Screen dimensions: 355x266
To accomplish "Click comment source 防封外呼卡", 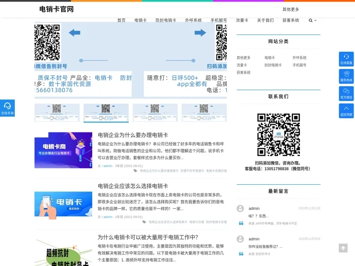I will click(263, 254).
